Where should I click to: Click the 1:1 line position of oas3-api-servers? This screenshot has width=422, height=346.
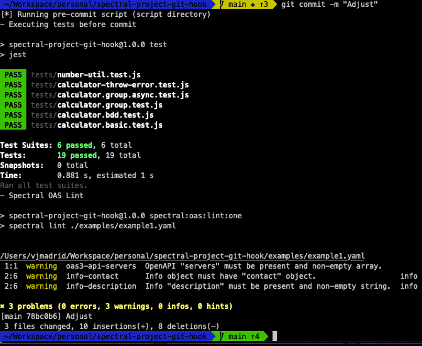(11, 266)
